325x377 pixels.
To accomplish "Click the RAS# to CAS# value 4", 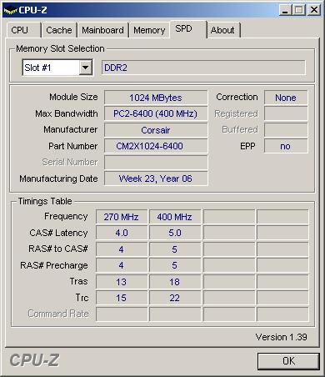I will [x=122, y=249].
